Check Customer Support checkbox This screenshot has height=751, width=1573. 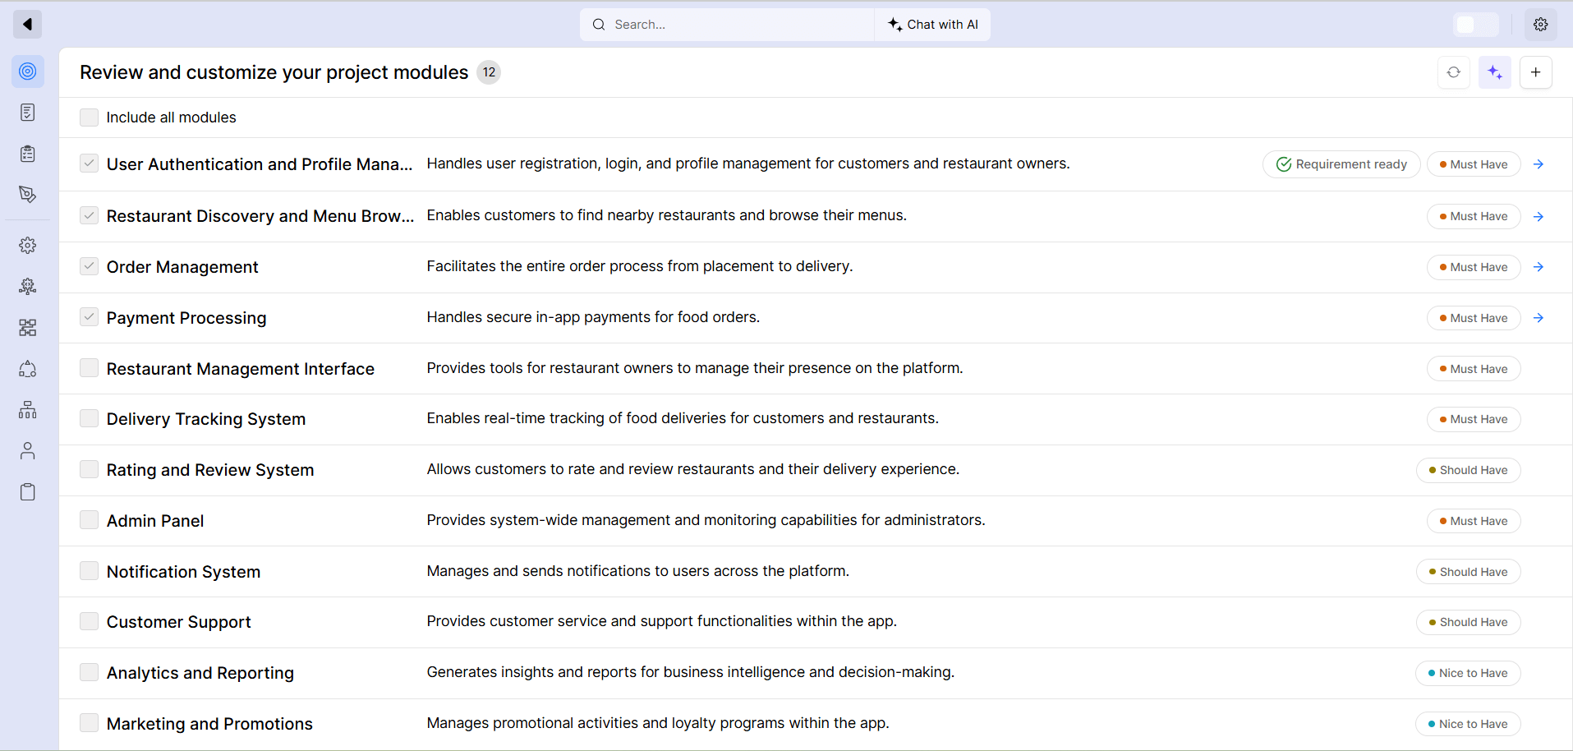tap(89, 621)
